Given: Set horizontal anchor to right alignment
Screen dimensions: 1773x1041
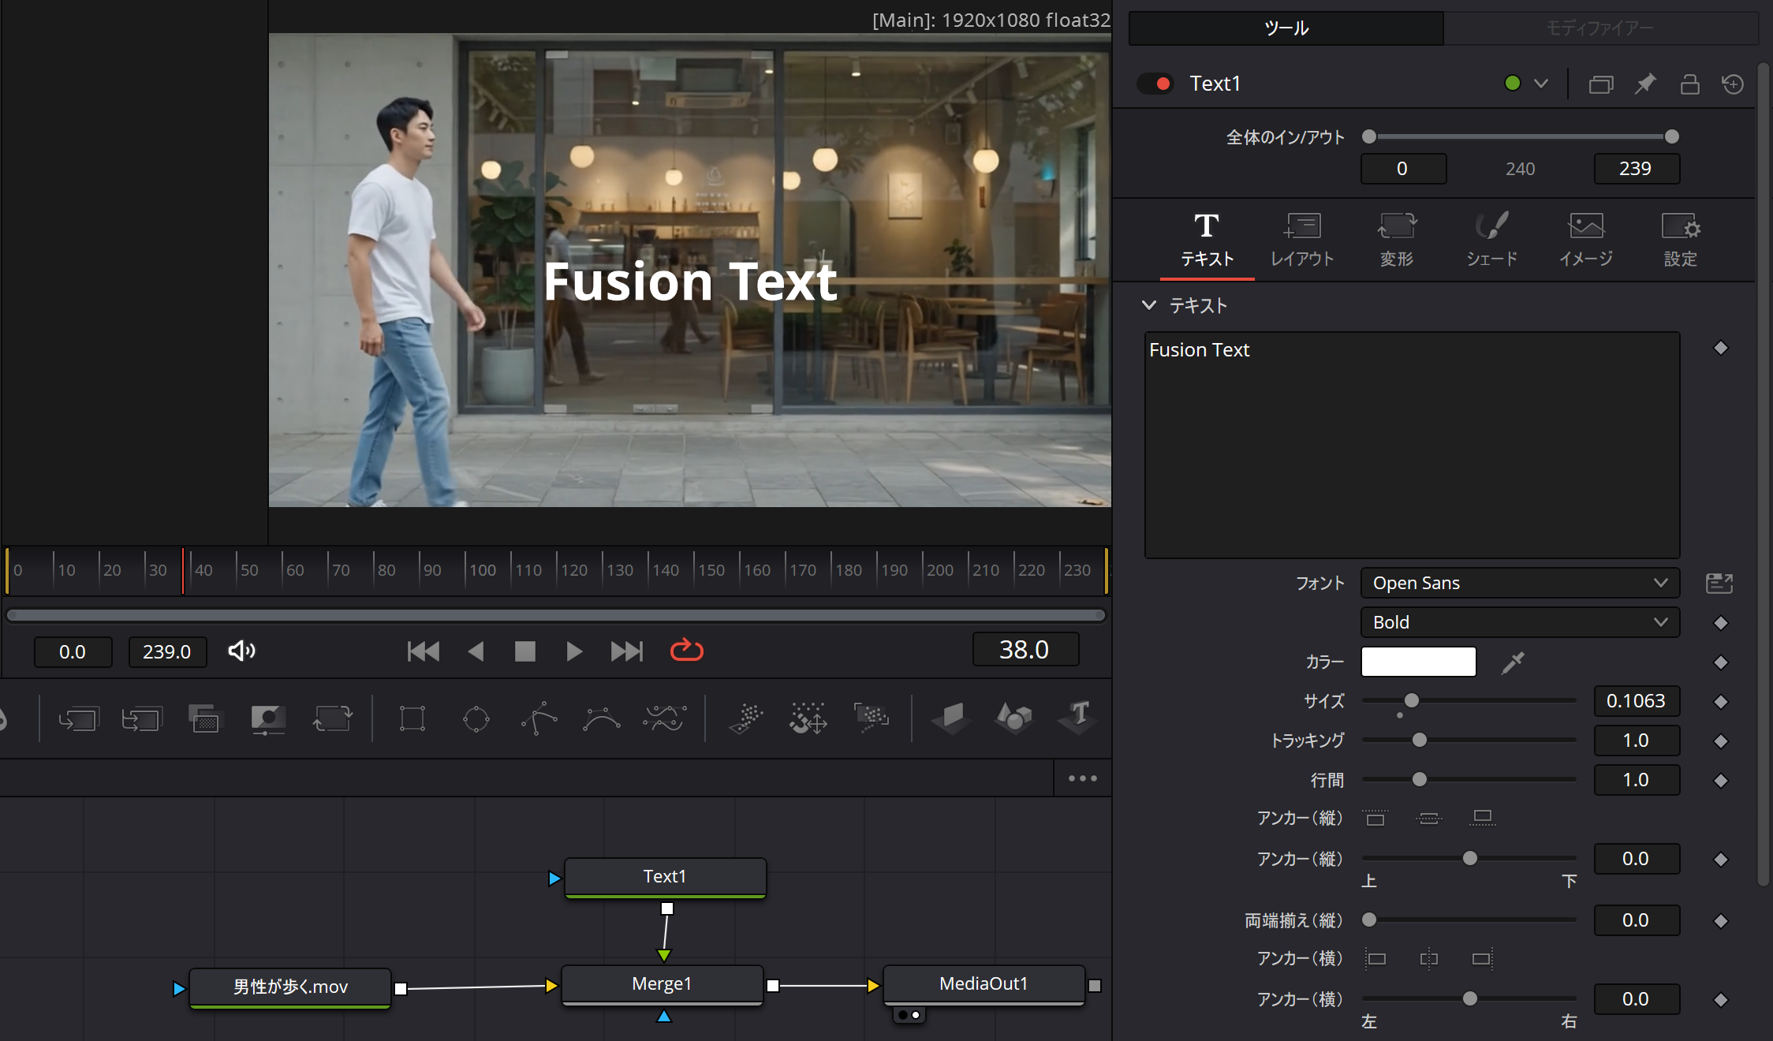Looking at the screenshot, I should coord(1482,959).
